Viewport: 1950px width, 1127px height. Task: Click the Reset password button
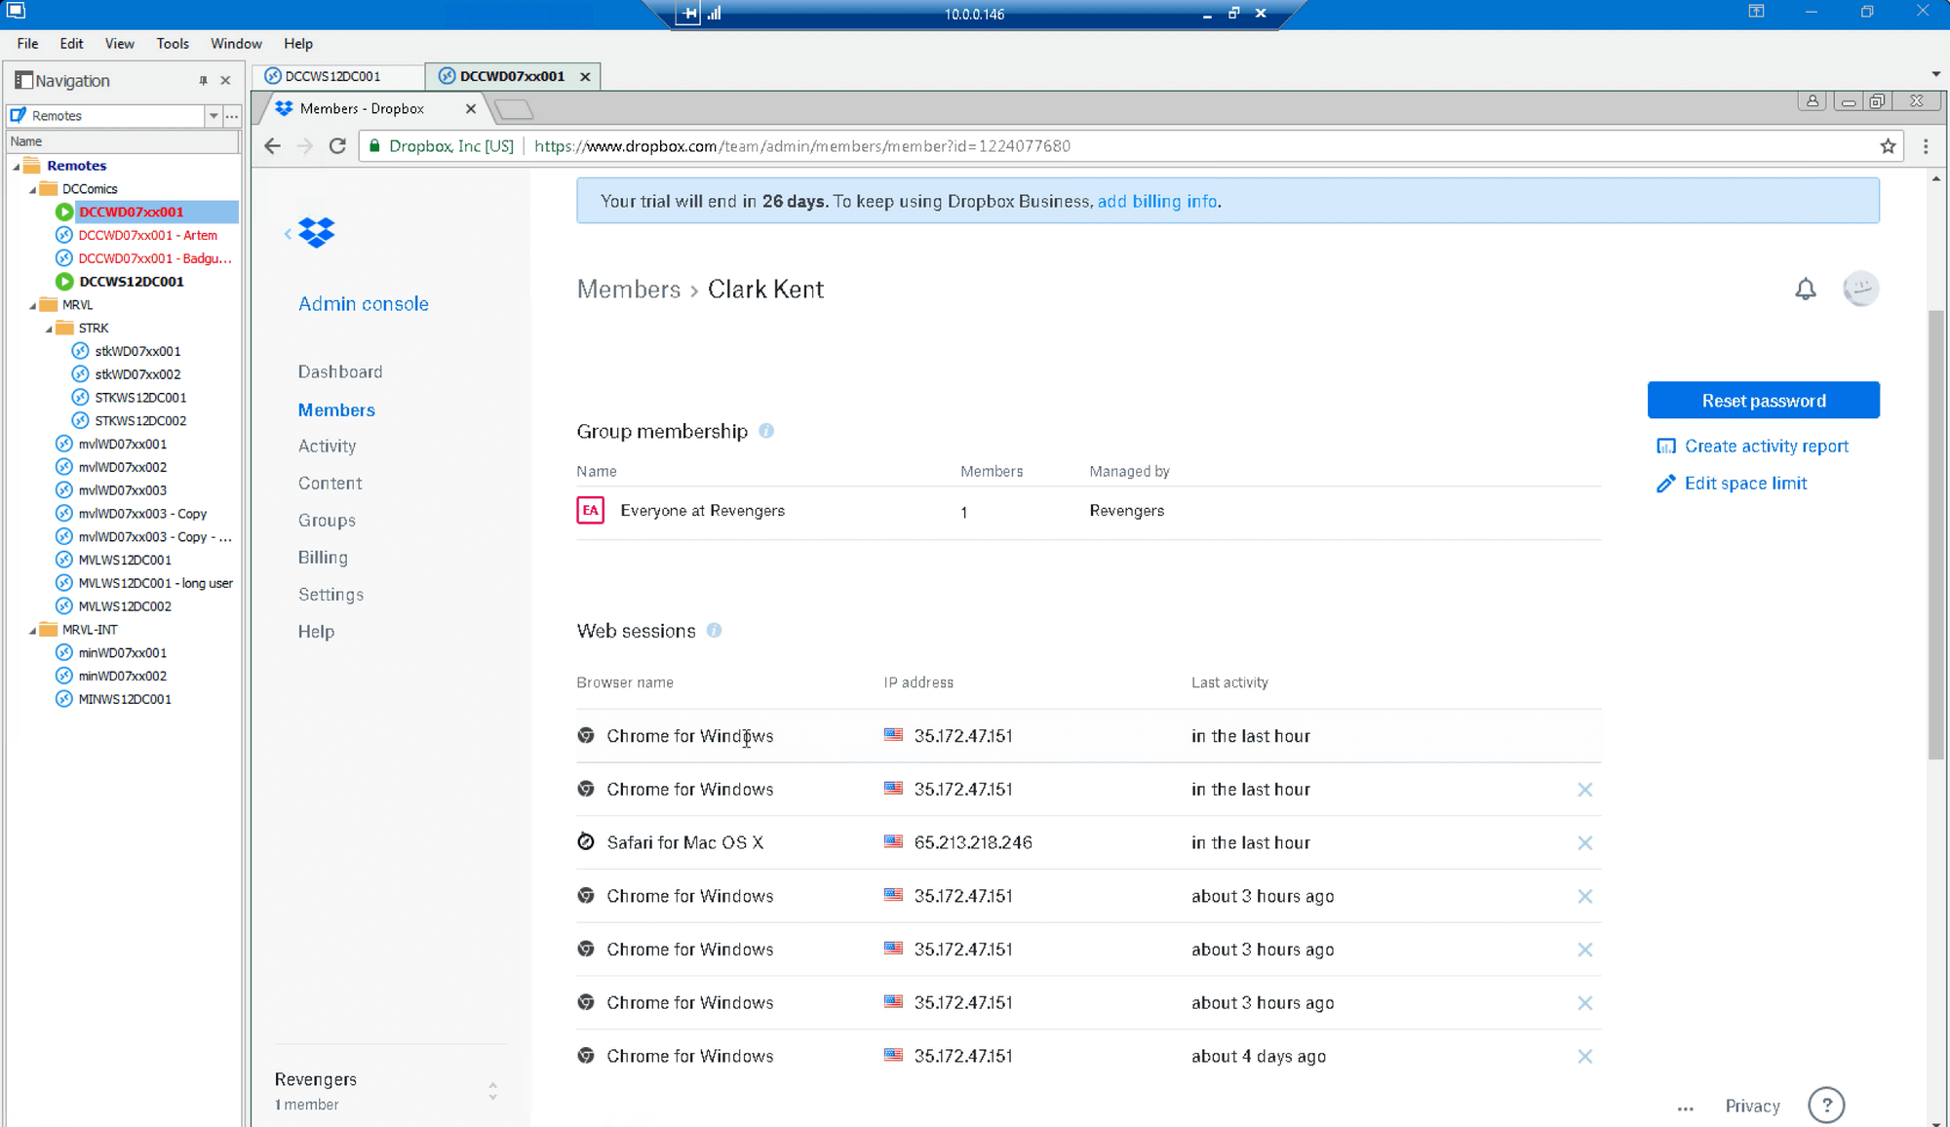(x=1763, y=401)
